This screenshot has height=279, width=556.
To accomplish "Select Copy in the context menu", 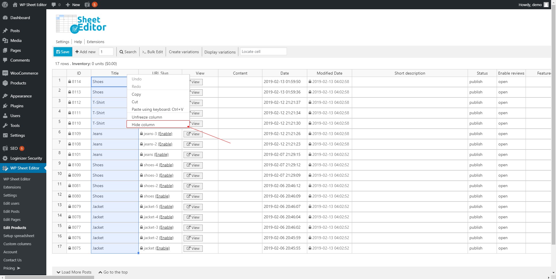I will click(x=136, y=94).
